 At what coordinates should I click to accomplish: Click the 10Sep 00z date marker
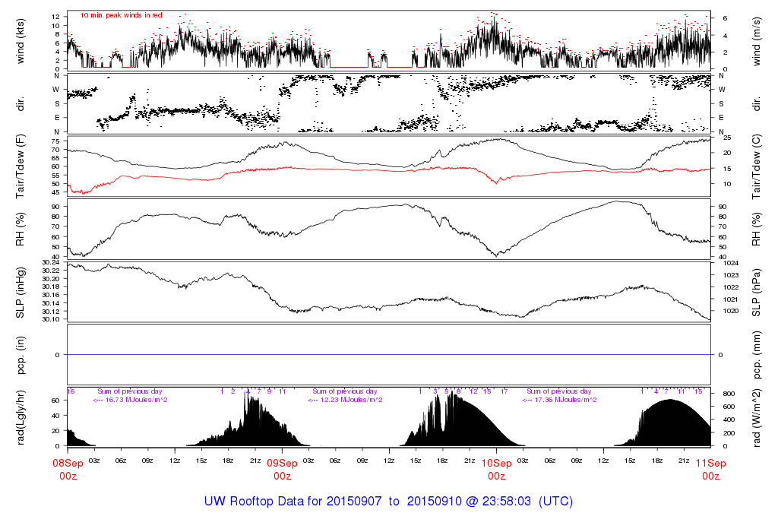coord(496,468)
